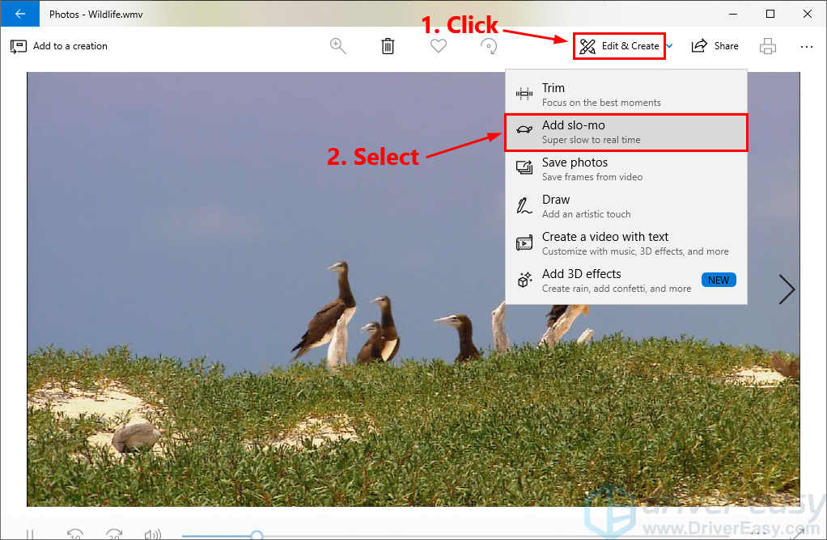Expand the chevron beside Edit & Create
Screen dimensions: 827x540
(670, 47)
